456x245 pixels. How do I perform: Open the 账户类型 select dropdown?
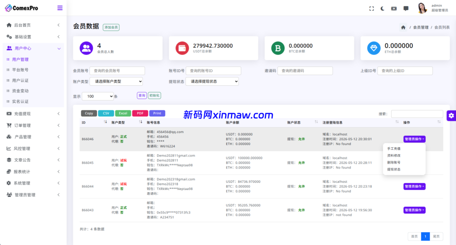point(116,81)
